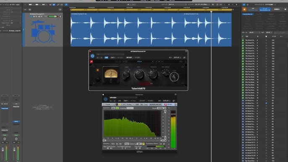The height and width of the screenshot is (162, 288).
Task: Click the drum kit track icon
Action: pyautogui.click(x=43, y=31)
